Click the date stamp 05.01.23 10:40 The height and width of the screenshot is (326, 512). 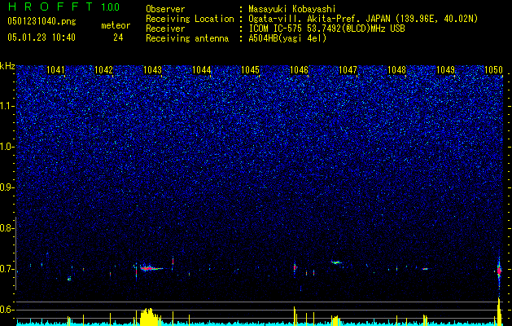click(42, 37)
